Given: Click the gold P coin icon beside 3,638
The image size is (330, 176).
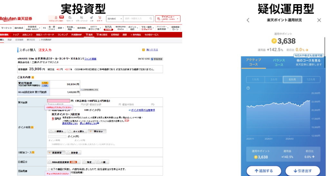Looking at the screenshot, I should tap(274, 41).
